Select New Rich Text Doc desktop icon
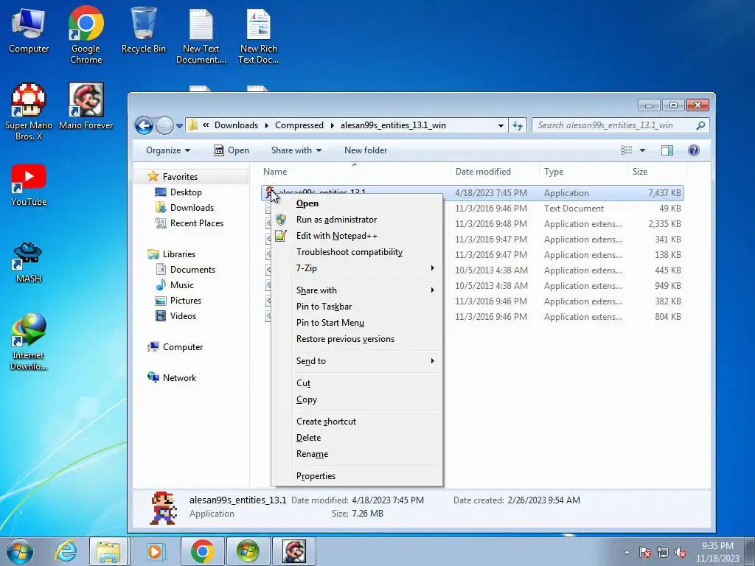The width and height of the screenshot is (755, 566). click(259, 35)
